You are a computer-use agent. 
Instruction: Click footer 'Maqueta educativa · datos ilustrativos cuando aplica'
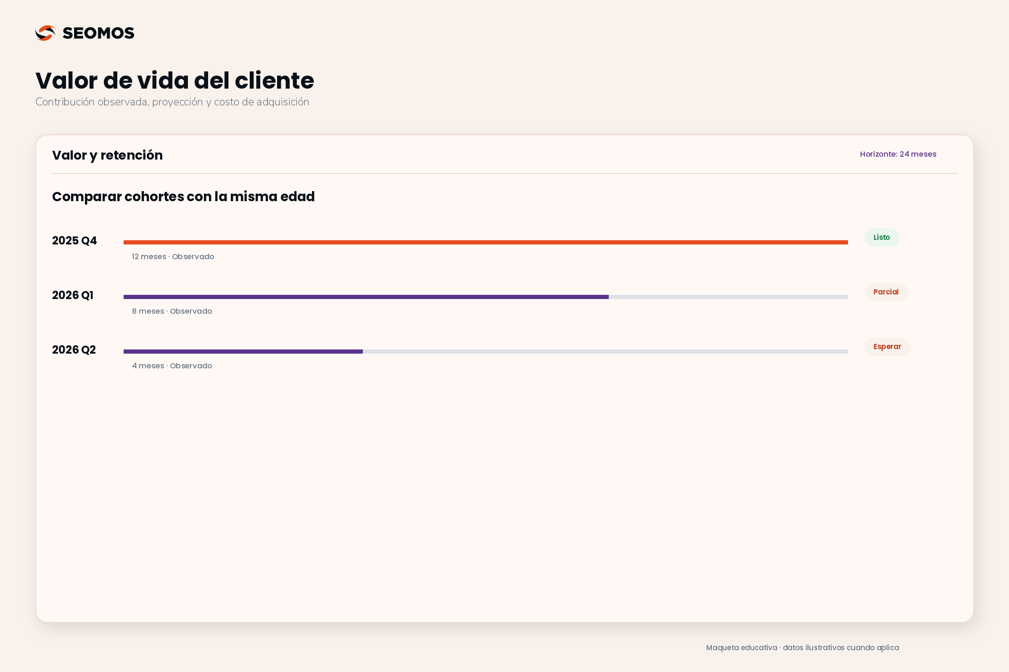pos(802,648)
